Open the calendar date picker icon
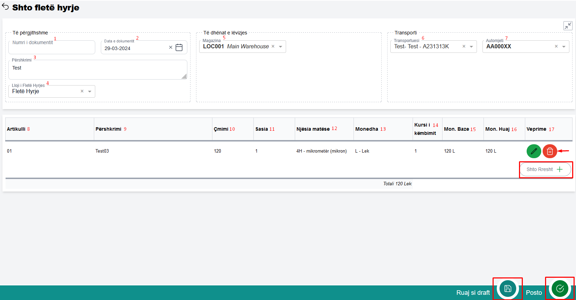This screenshot has height=300, width=576. click(179, 48)
